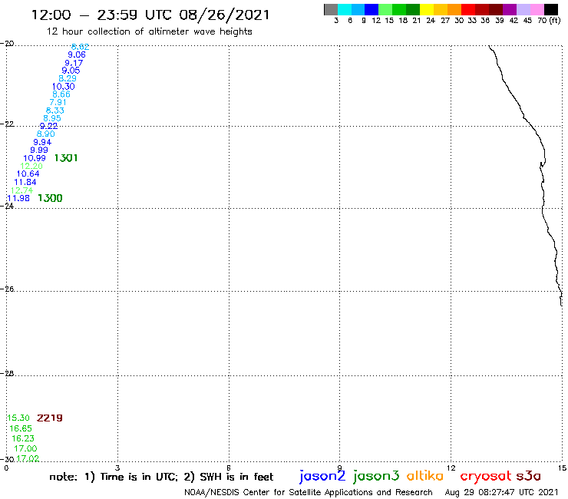This screenshot has height=499, width=568.
Task: Click the longitude axis label 6
Action: tap(229, 468)
